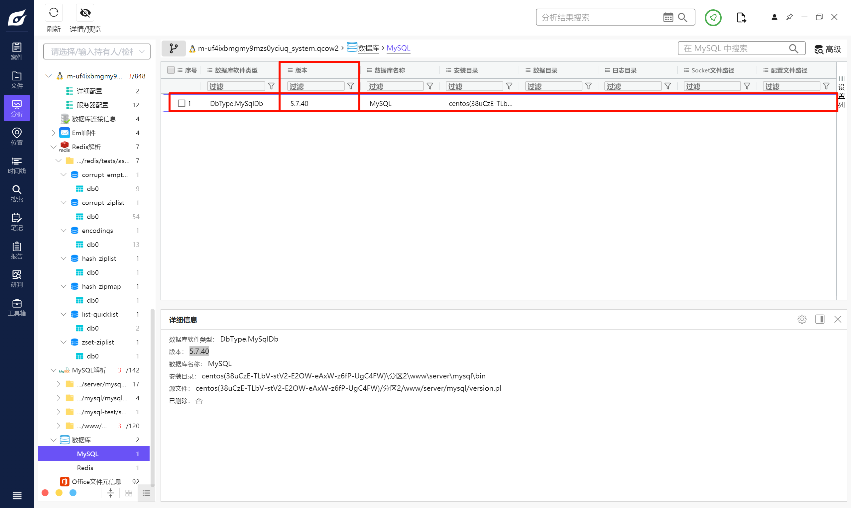Select the 数据库连接信息 tree item
Viewport: 851px width, 508px height.
pyautogui.click(x=94, y=119)
